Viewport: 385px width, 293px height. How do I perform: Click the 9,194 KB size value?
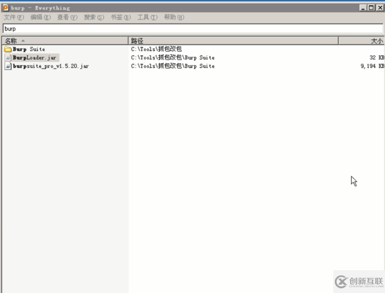click(x=372, y=66)
